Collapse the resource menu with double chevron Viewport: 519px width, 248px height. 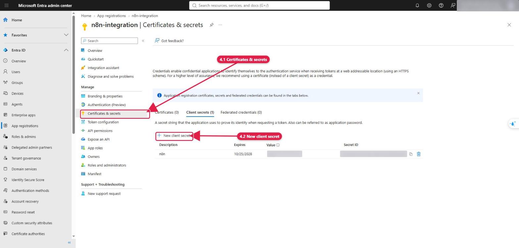pyautogui.click(x=143, y=41)
